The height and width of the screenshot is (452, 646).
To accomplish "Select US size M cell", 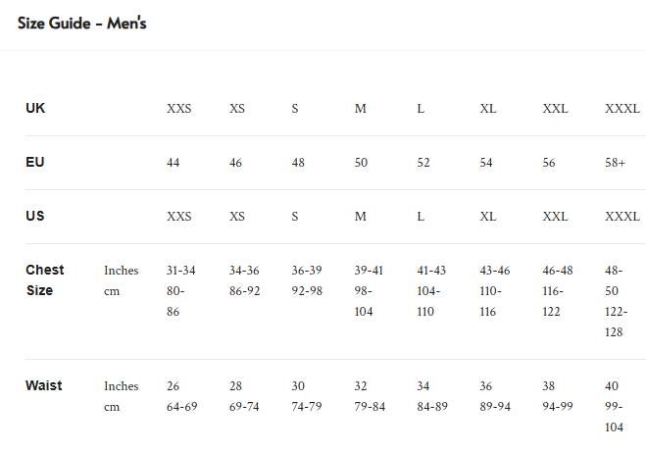I will (x=361, y=217).
